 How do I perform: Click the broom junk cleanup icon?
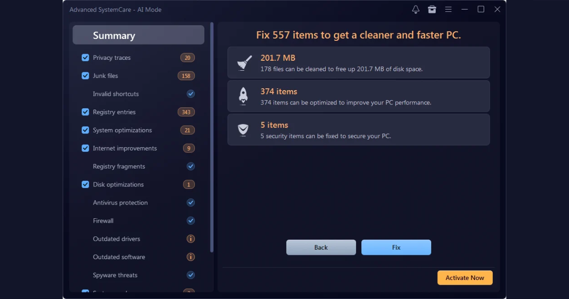[244, 63]
